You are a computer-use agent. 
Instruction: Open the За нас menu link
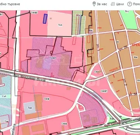tap(102, 4)
